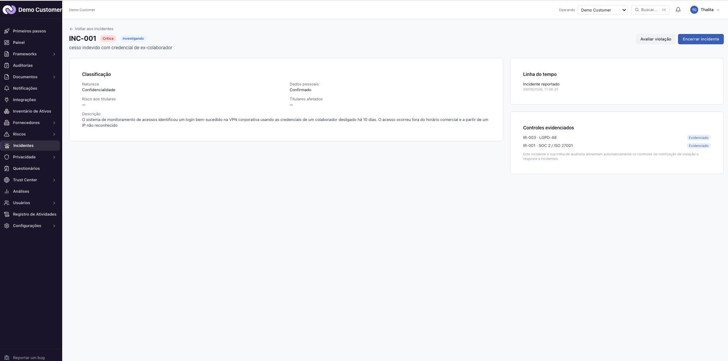The width and height of the screenshot is (728, 361).
Task: Click the IR-003 · LGPD-48 control text
Action: pos(540,137)
